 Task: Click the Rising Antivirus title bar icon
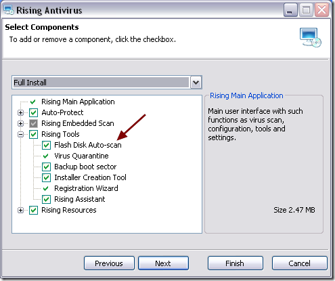click(x=9, y=10)
